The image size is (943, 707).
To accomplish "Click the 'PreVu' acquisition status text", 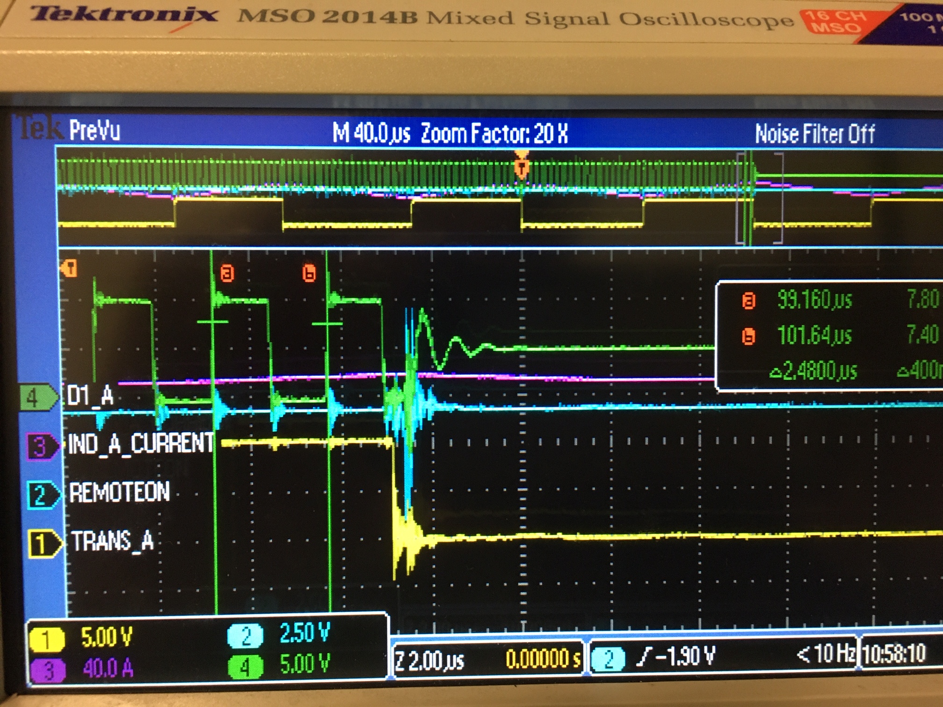I will [95, 130].
